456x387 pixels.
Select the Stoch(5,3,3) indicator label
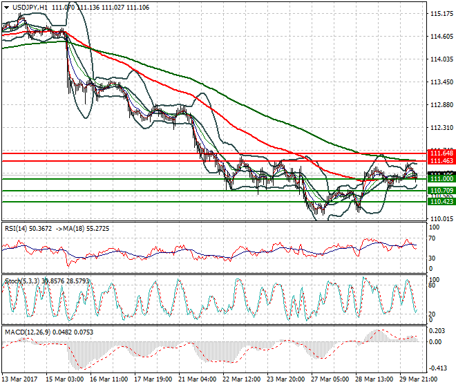point(23,281)
